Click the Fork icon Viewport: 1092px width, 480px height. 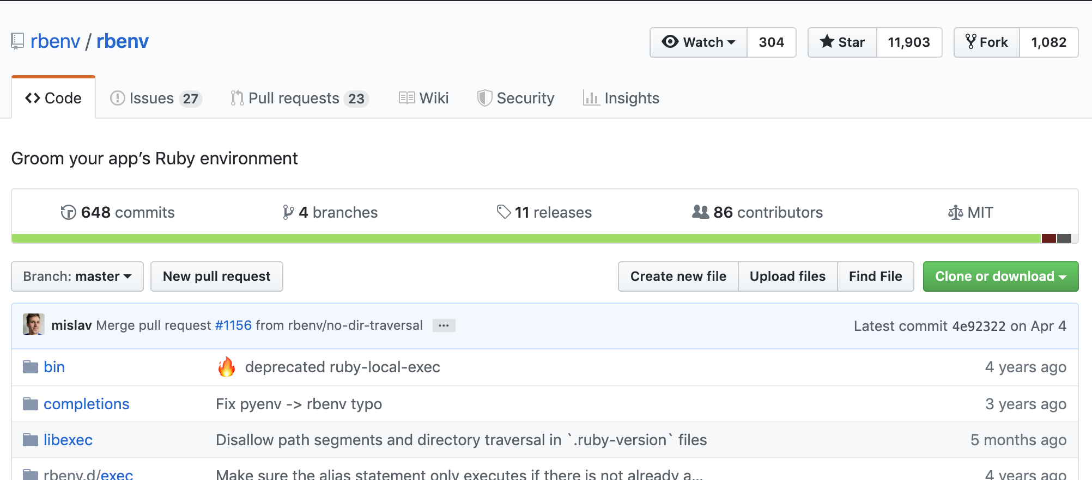(x=970, y=41)
